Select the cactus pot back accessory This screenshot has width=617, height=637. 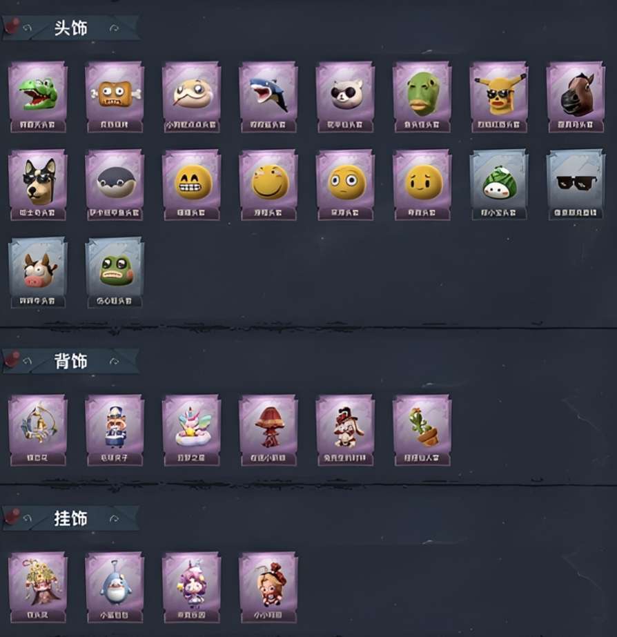point(422,430)
